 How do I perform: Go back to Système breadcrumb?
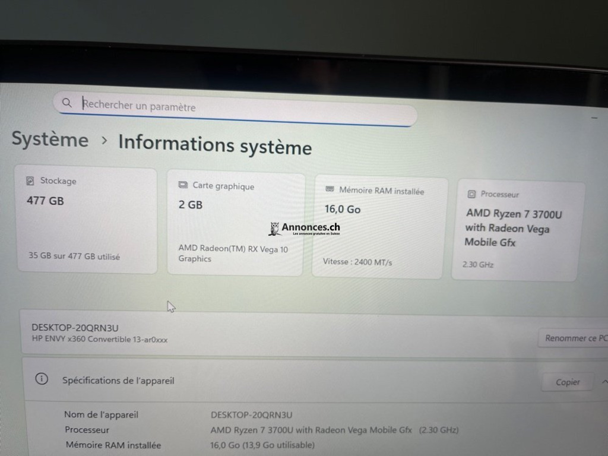[x=50, y=140]
